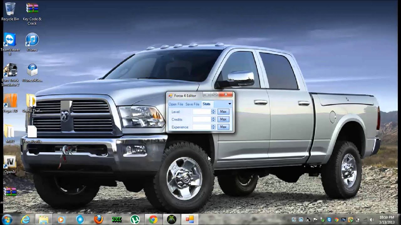Click the Max button for Credits
Screen dimensions: 401x225
[223, 119]
